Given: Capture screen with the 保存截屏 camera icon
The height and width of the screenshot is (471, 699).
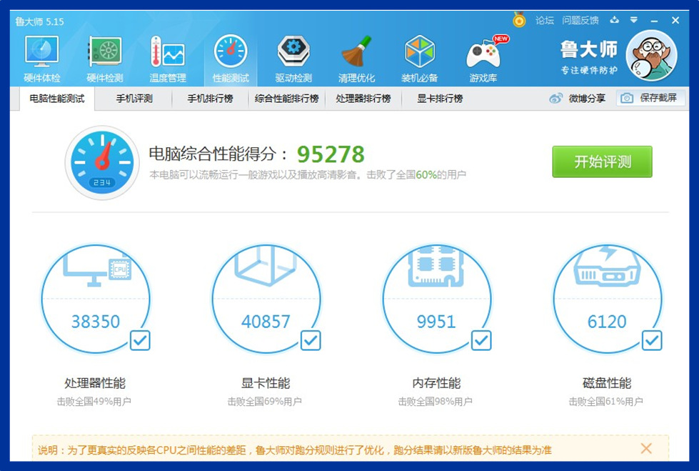Looking at the screenshot, I should click(627, 99).
